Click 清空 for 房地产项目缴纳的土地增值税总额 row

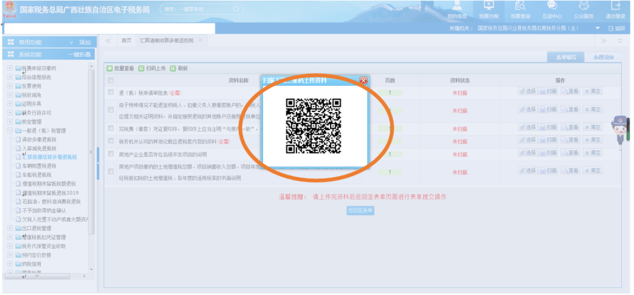point(592,171)
